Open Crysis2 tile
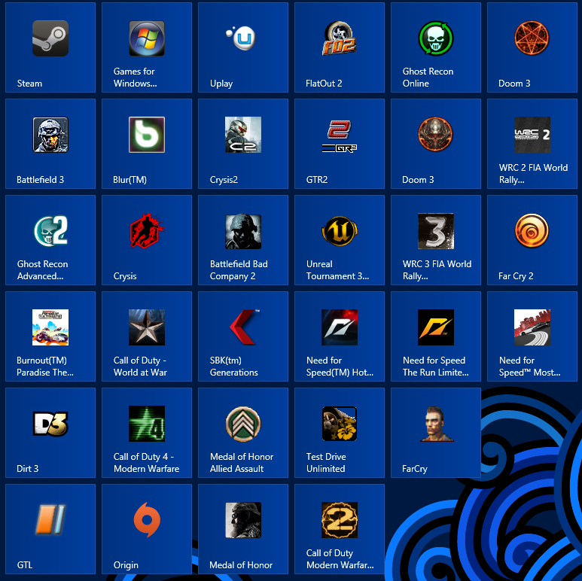 243,144
